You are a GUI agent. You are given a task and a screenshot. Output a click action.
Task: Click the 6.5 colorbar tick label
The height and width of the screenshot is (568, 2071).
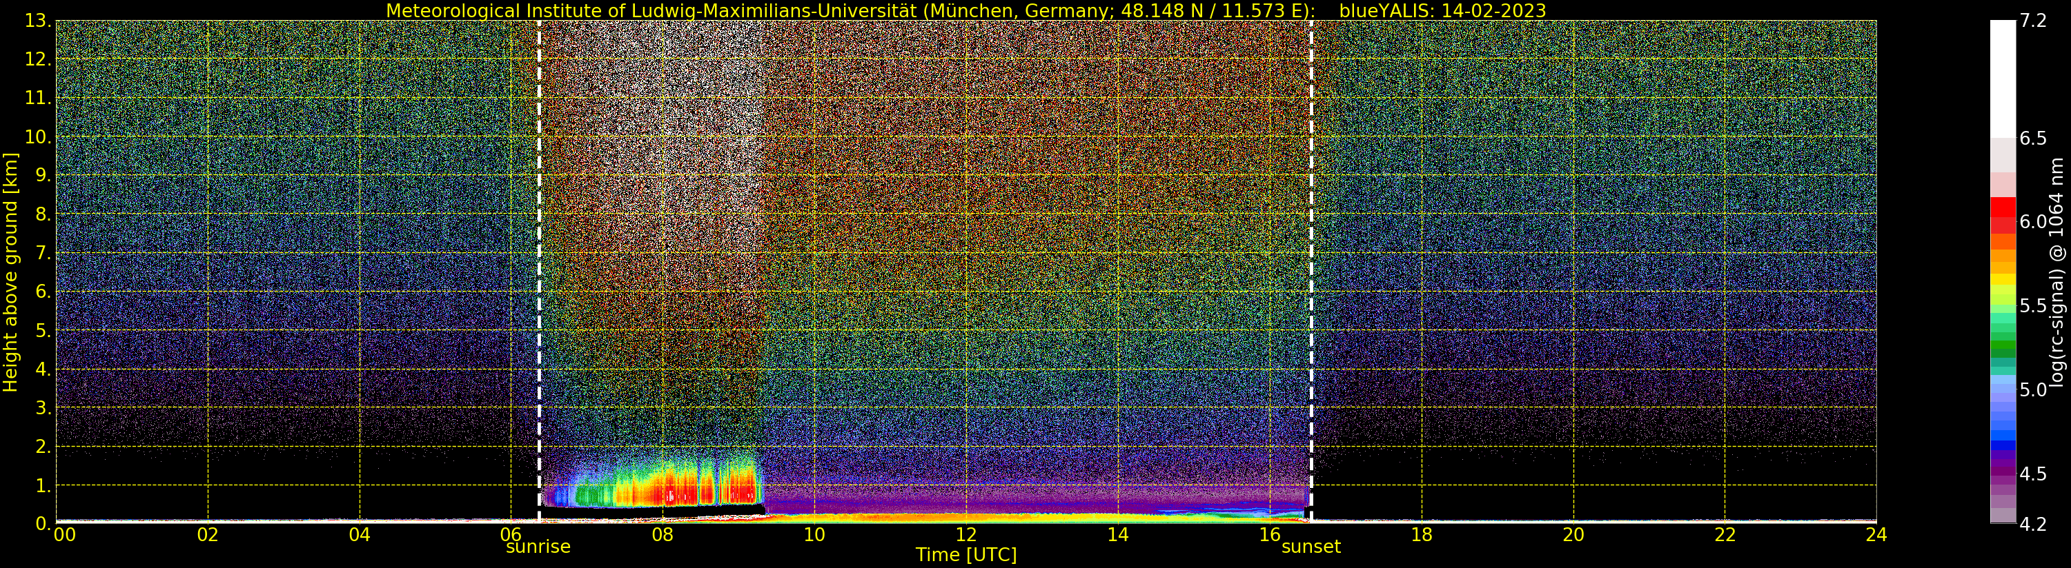pyautogui.click(x=2033, y=138)
